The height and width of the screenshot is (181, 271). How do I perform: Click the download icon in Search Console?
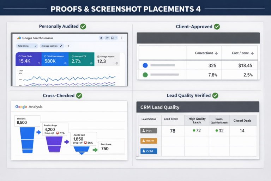pos(101,38)
